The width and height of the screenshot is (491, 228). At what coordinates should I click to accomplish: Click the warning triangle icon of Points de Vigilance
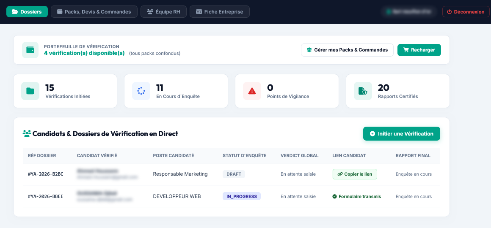(x=252, y=91)
